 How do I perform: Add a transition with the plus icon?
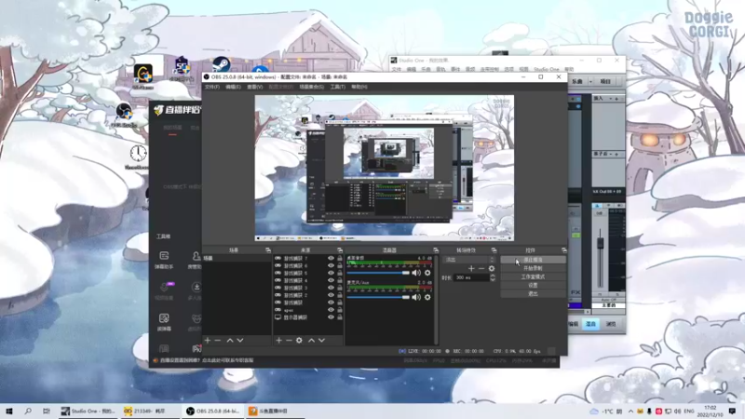coord(471,268)
